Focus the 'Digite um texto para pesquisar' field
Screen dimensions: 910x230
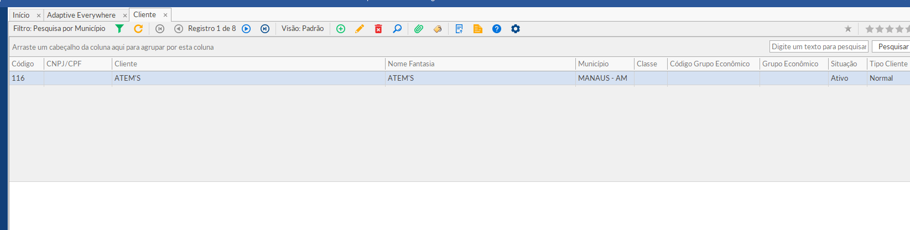point(819,46)
